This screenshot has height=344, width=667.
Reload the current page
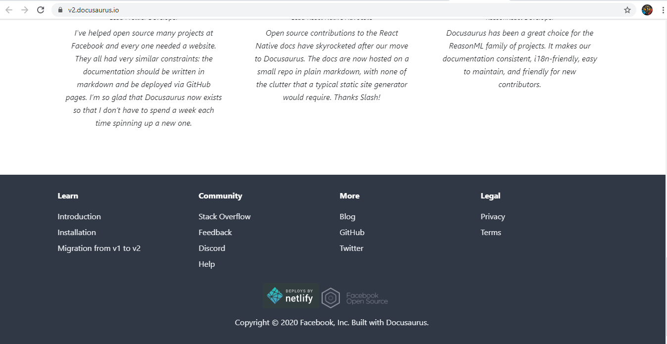point(41,9)
